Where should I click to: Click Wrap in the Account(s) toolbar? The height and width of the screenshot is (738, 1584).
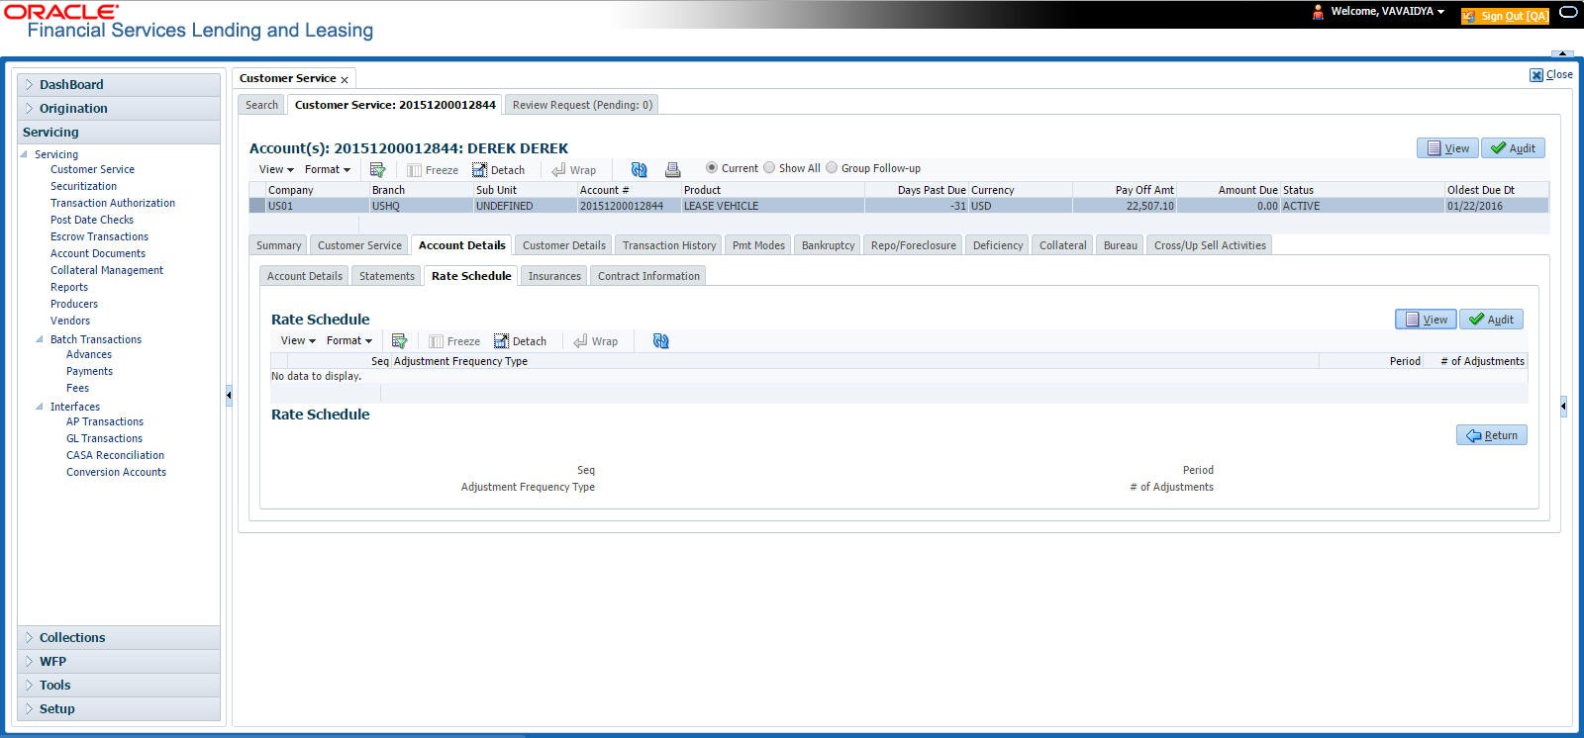pos(573,170)
